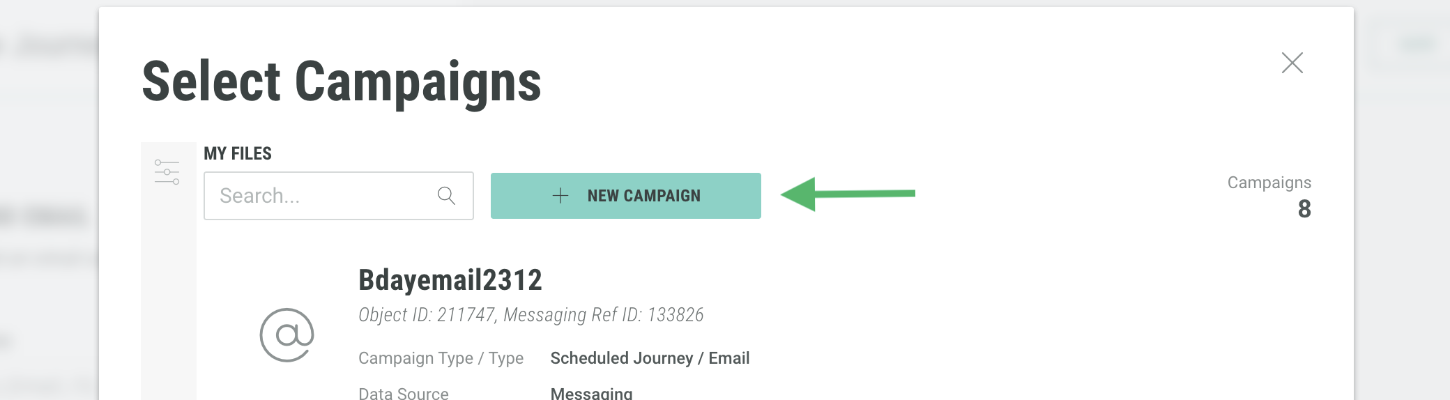Click the green arrow pointing at New Campaign

click(847, 194)
